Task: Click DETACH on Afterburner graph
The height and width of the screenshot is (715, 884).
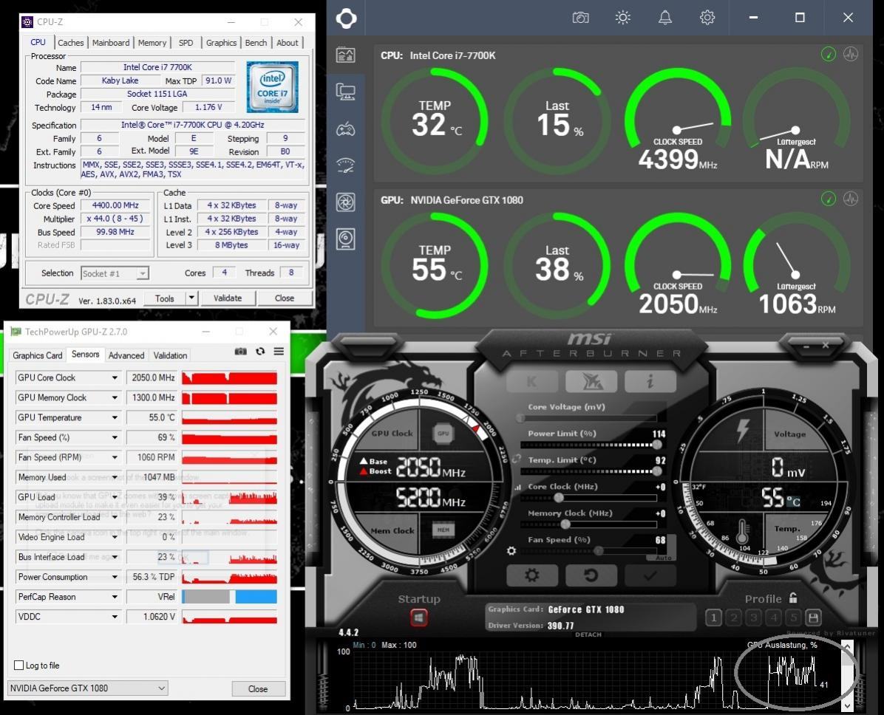Action: [x=588, y=634]
